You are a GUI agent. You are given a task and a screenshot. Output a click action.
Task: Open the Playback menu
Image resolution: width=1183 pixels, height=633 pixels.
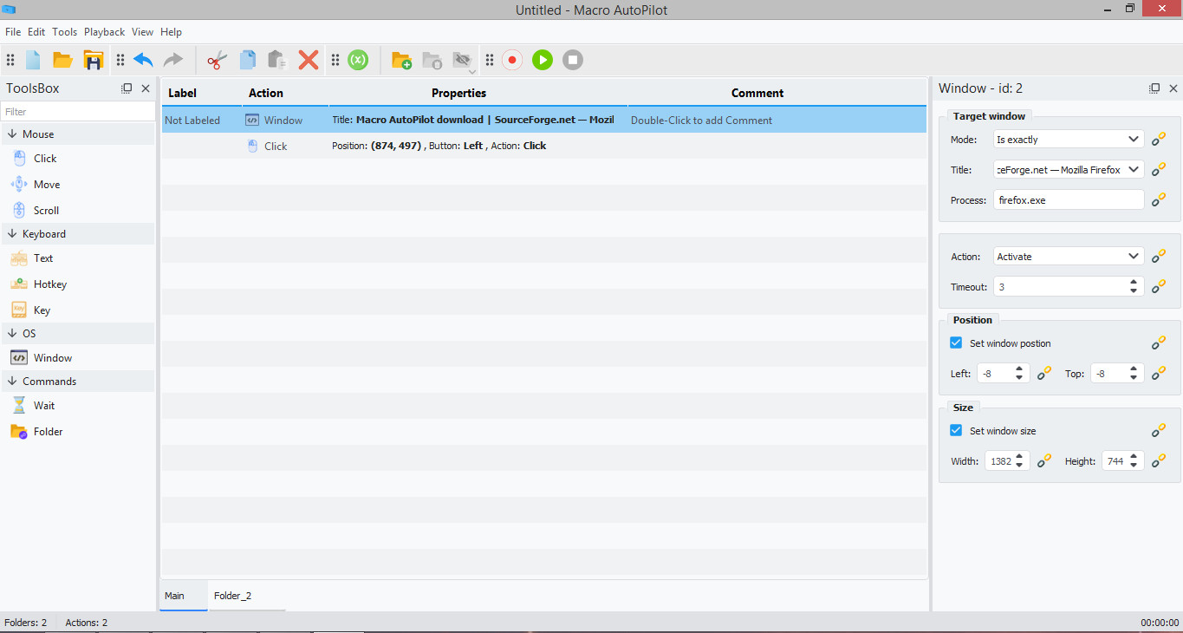(x=105, y=32)
